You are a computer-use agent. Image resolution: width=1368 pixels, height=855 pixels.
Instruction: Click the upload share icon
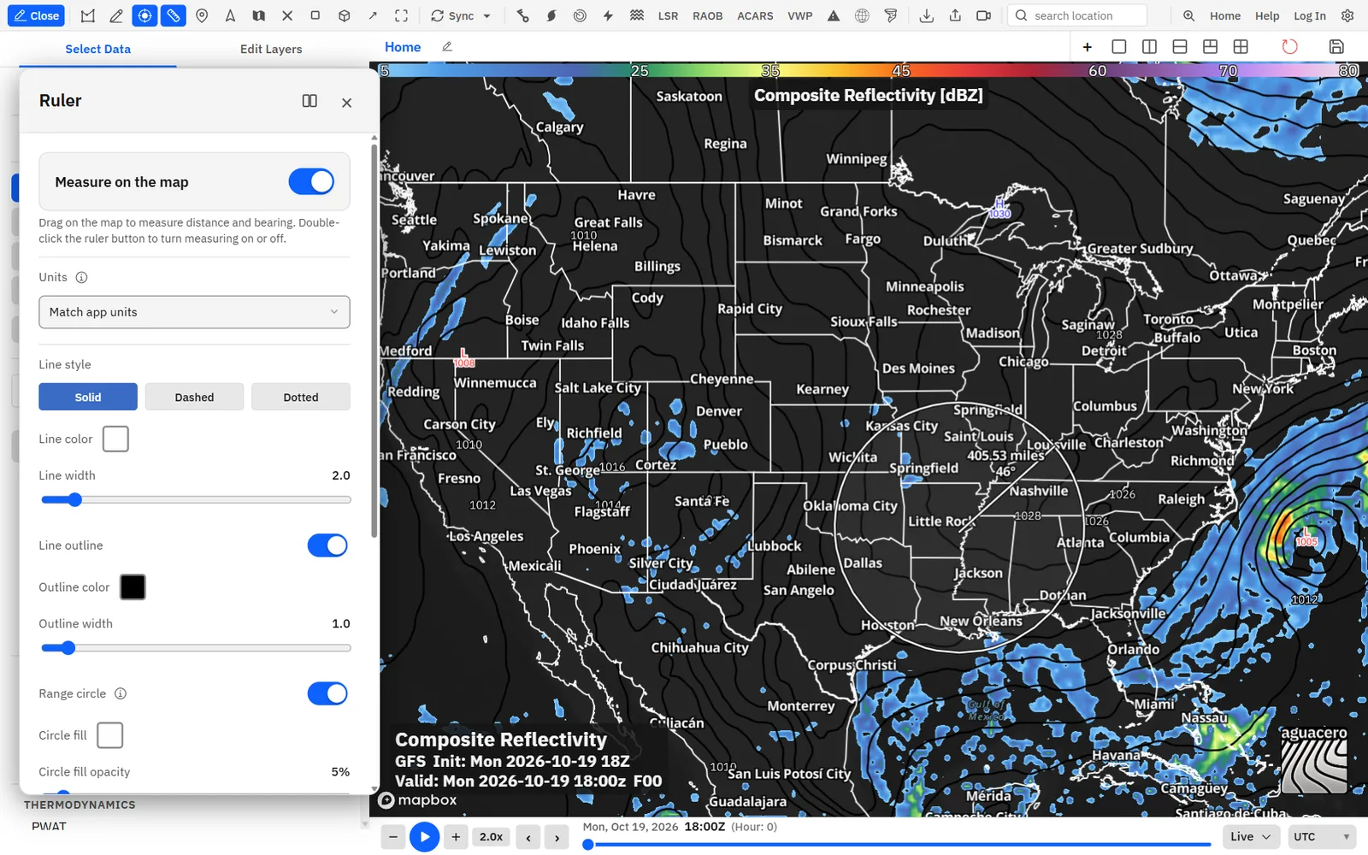coord(955,15)
